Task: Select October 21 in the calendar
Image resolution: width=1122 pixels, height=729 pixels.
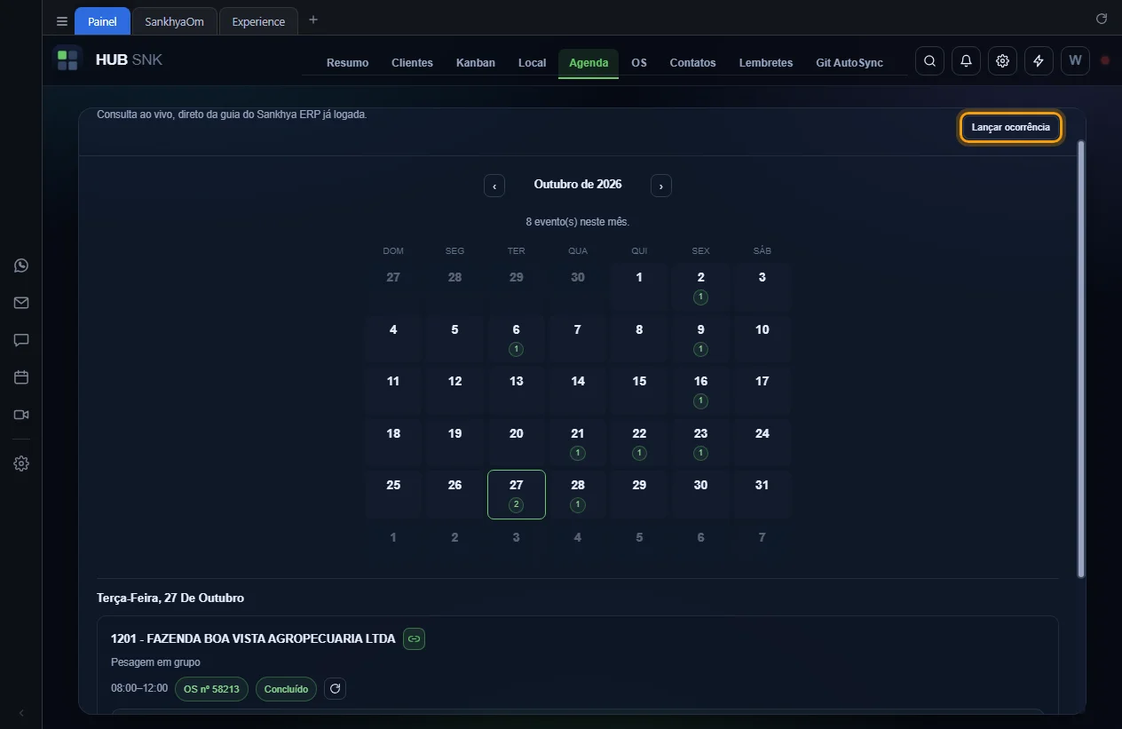Action: tap(578, 442)
